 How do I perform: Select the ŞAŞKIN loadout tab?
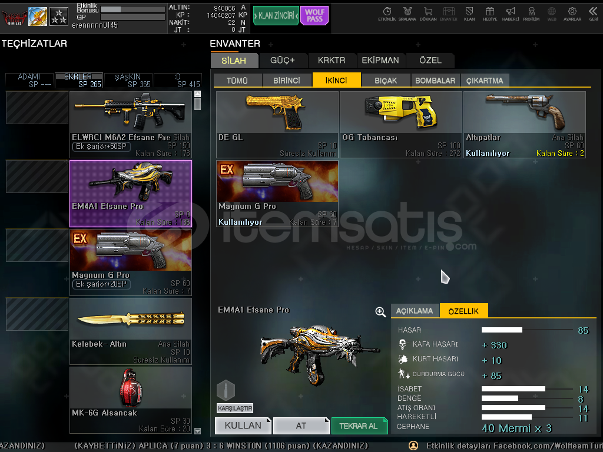(128, 80)
